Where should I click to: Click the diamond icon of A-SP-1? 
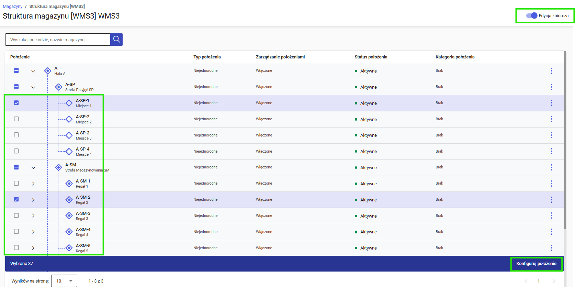point(69,103)
